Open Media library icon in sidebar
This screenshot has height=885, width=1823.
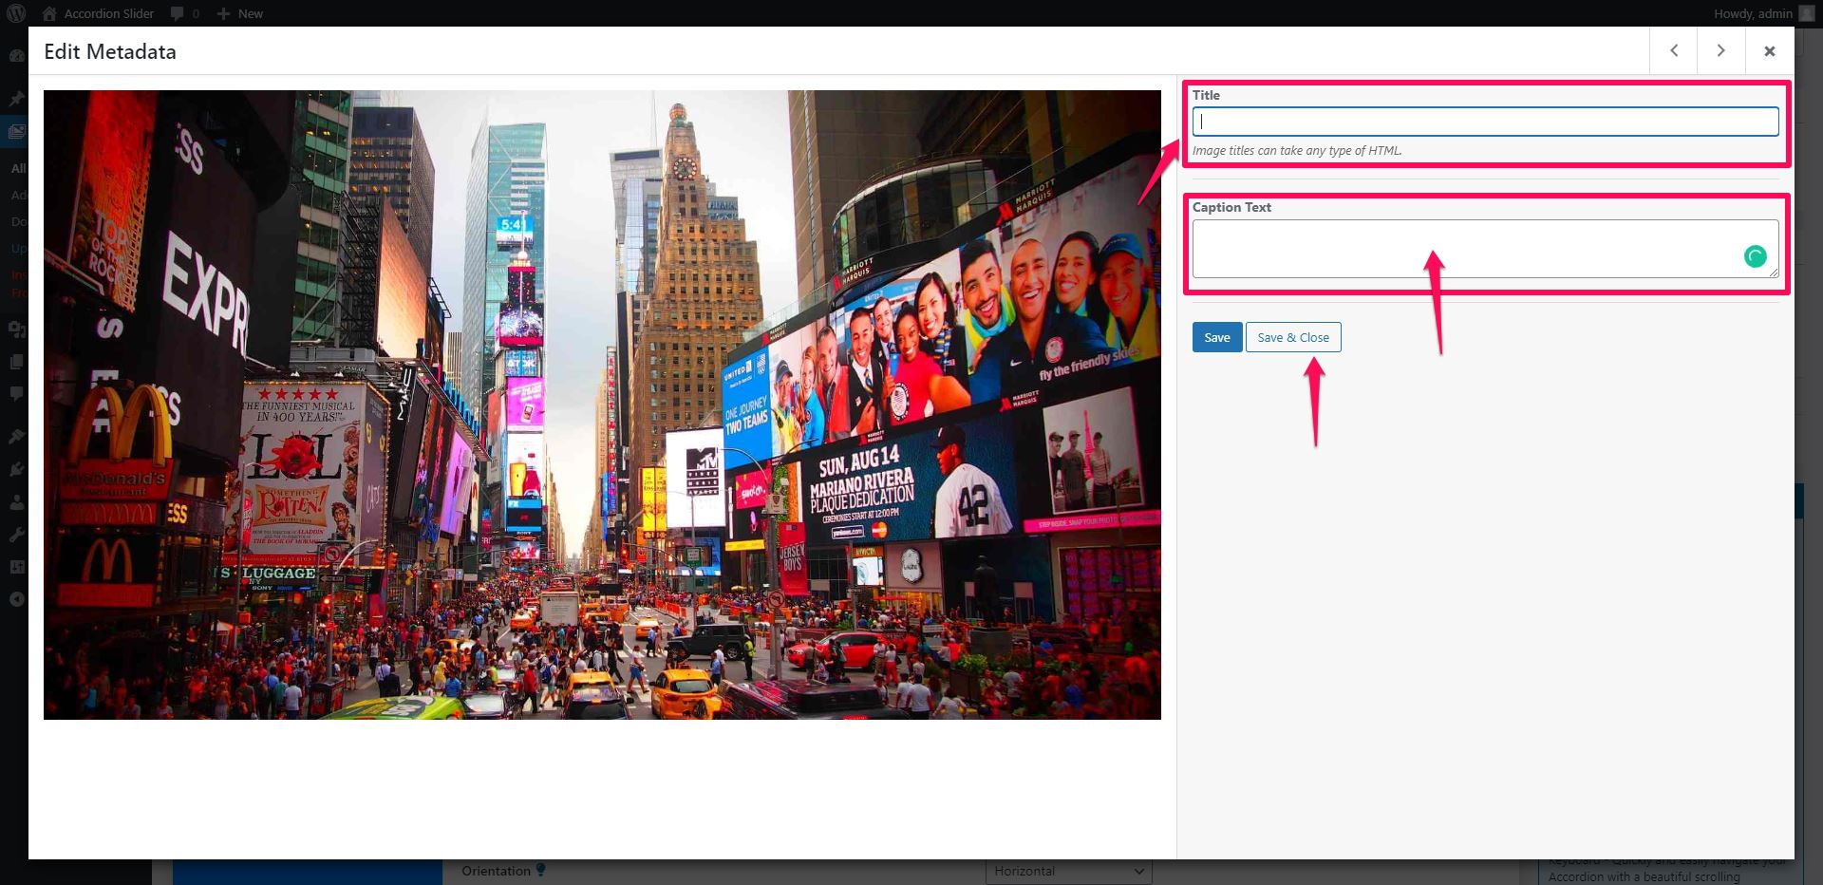coord(16,330)
